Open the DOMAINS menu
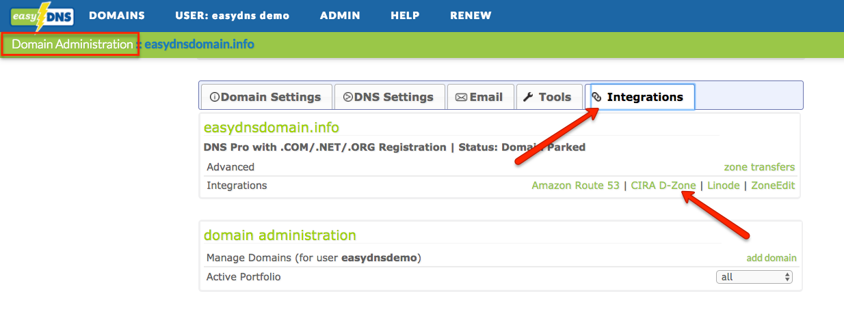The height and width of the screenshot is (309, 844). tap(117, 15)
